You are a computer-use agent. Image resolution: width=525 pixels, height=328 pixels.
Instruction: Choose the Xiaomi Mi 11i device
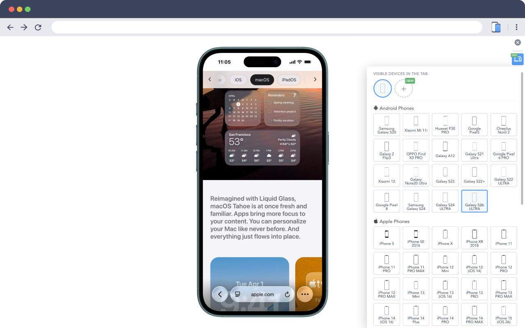[416, 125]
